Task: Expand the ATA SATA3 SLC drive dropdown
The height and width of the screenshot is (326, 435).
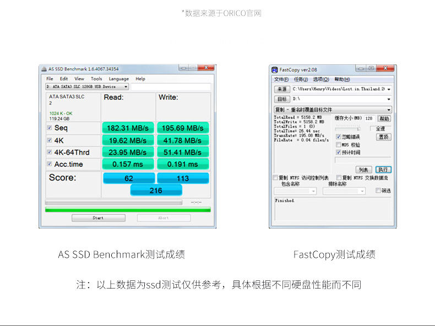Action: click(x=126, y=87)
